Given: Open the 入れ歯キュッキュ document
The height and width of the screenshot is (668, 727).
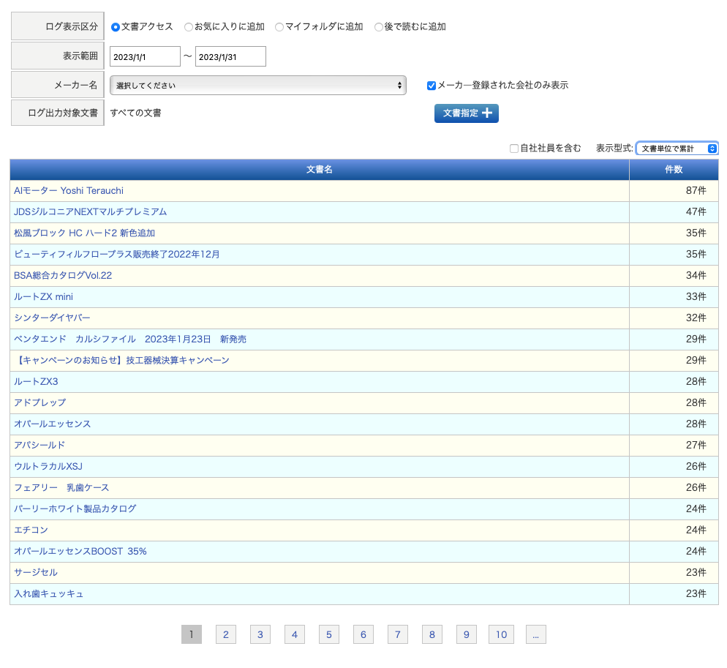Looking at the screenshot, I should 49,594.
